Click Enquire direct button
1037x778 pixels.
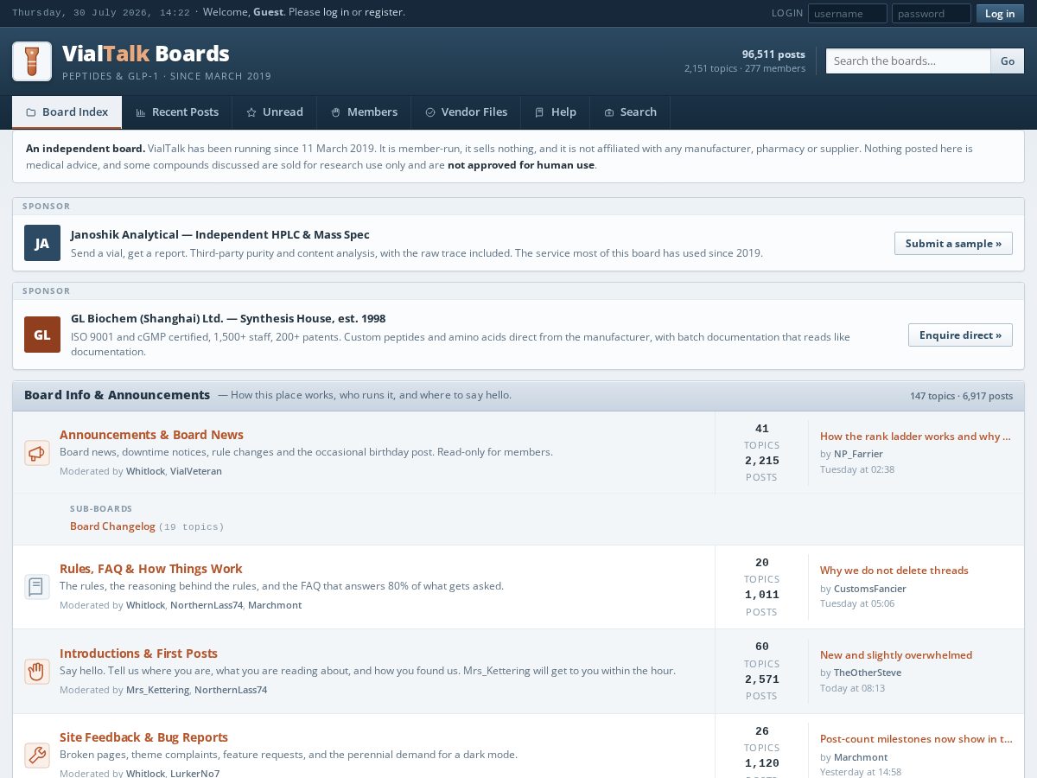(960, 335)
